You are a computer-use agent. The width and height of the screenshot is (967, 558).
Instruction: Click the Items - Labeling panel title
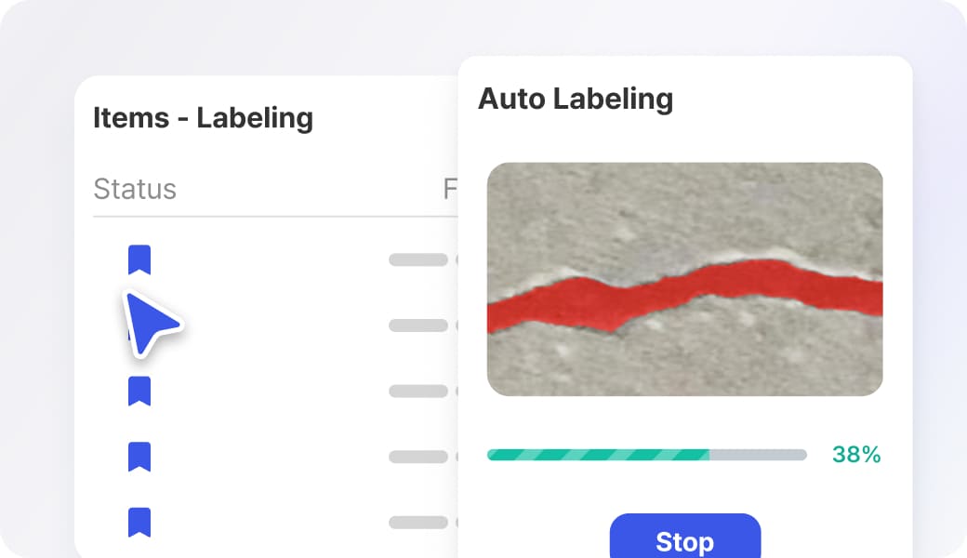pyautogui.click(x=203, y=118)
